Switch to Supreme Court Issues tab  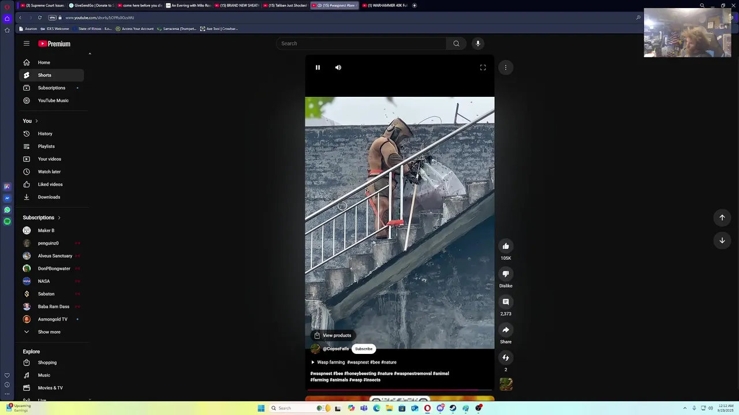coord(42,5)
